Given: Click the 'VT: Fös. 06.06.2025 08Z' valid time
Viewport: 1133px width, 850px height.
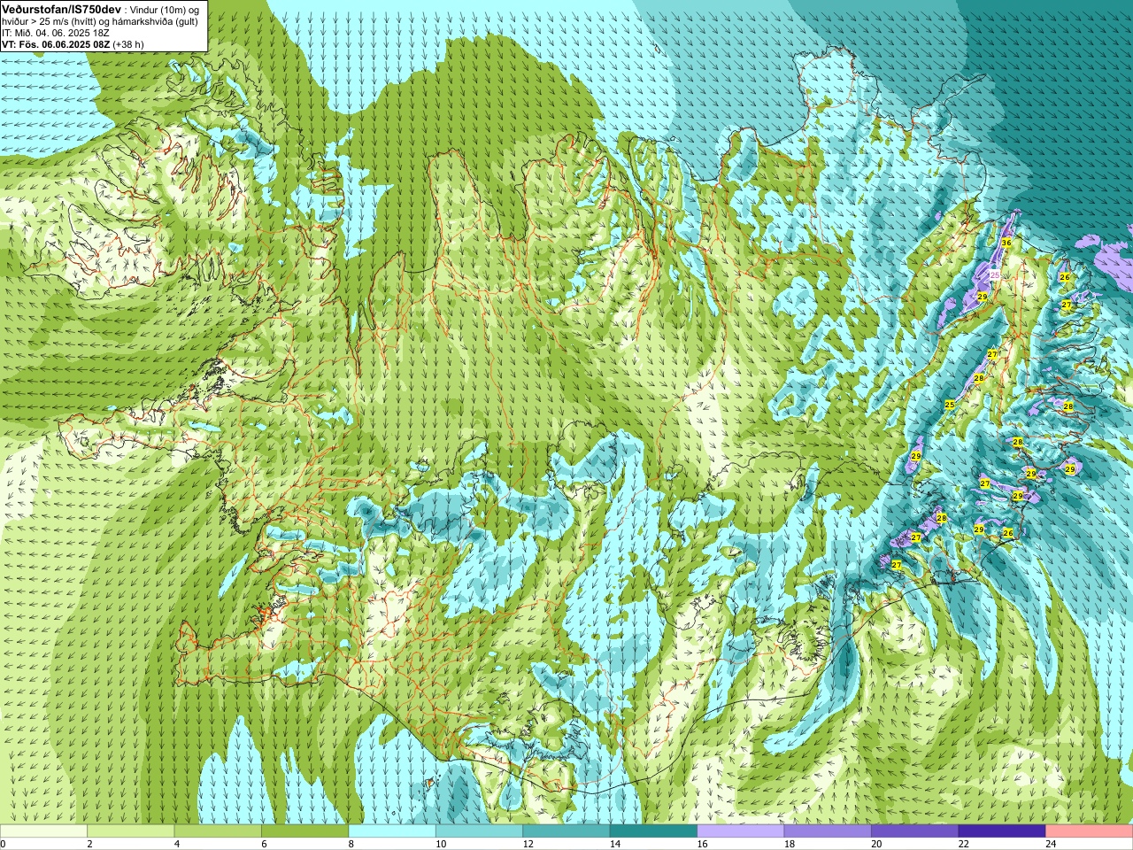Looking at the screenshot, I should (55, 43).
